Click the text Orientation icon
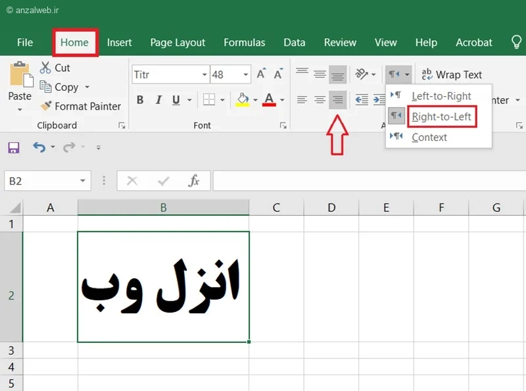526x391 pixels. tap(362, 74)
